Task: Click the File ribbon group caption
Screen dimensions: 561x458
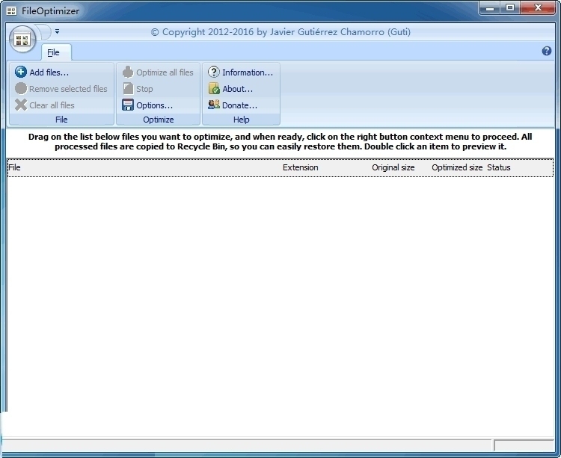Action: coord(61,120)
